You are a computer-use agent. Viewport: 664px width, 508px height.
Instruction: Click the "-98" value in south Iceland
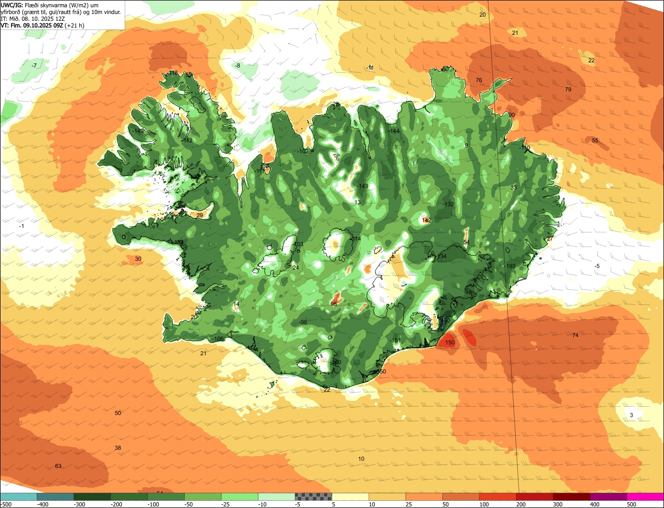[x=302, y=323]
